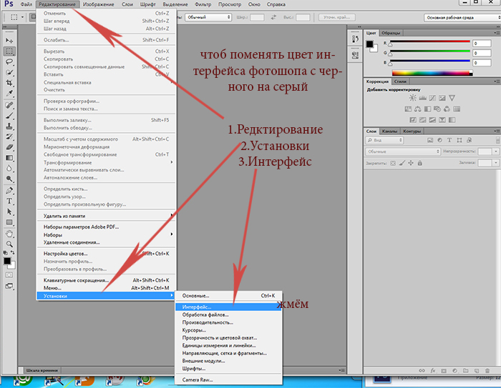Screen dimensions: 501x388
Task: Add a Hue/Saturation adjustment
Action: point(408,109)
